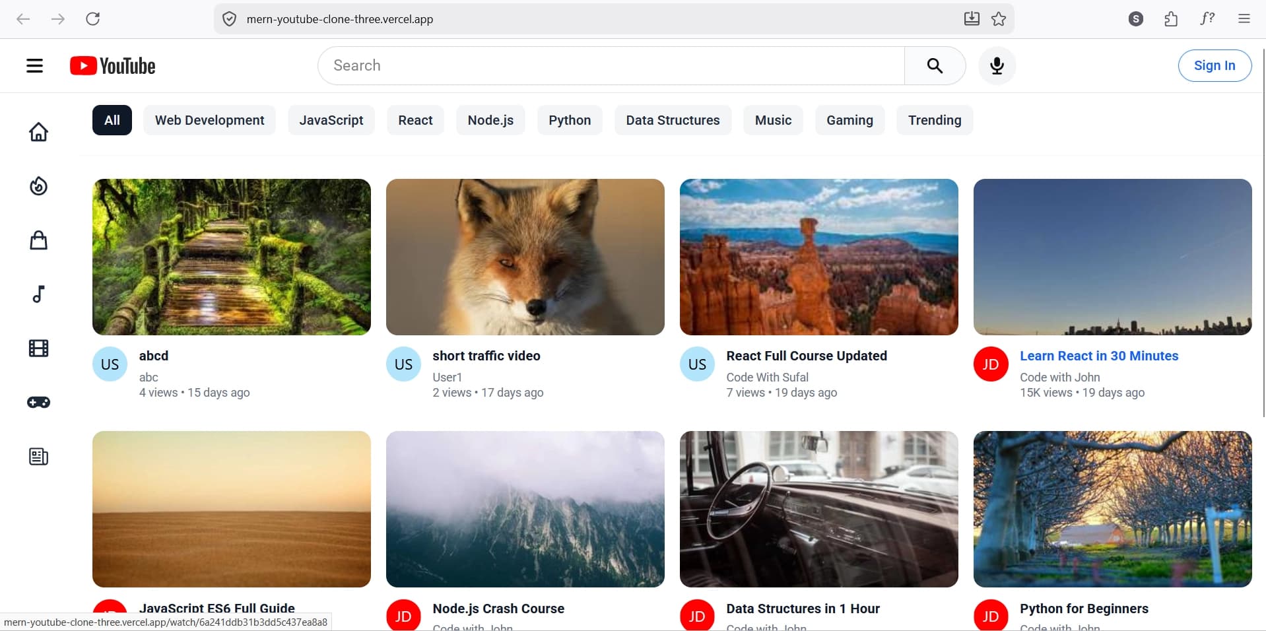Filter by React category

[415, 120]
